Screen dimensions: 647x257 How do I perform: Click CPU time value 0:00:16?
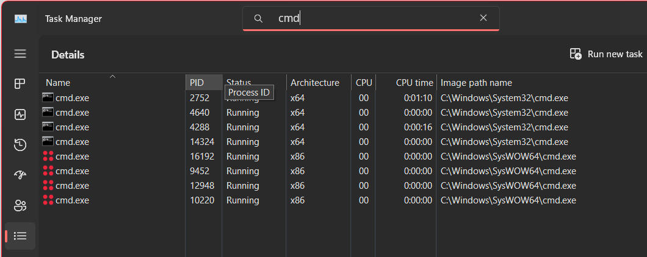tap(418, 127)
